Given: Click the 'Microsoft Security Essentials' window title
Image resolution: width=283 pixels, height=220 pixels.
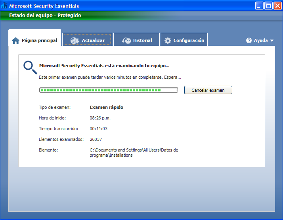Looking at the screenshot, I should [44, 6].
